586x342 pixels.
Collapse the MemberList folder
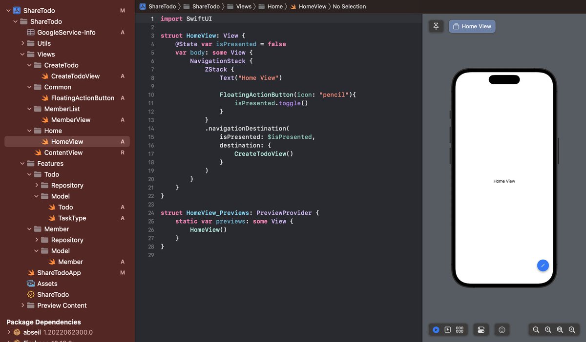click(x=30, y=109)
